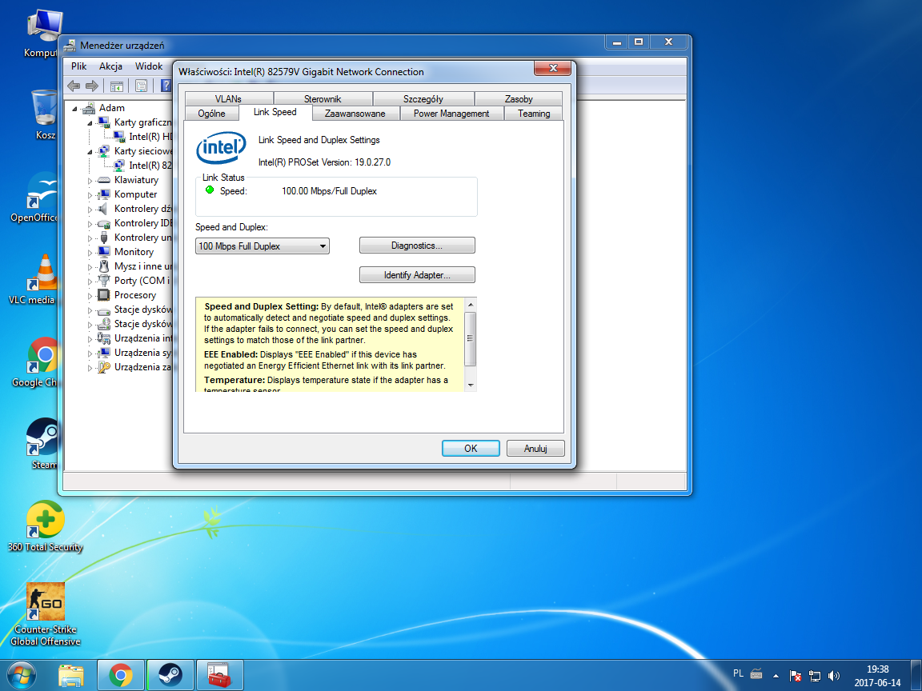
Task: Click the volume speaker tray icon
Action: (x=834, y=676)
